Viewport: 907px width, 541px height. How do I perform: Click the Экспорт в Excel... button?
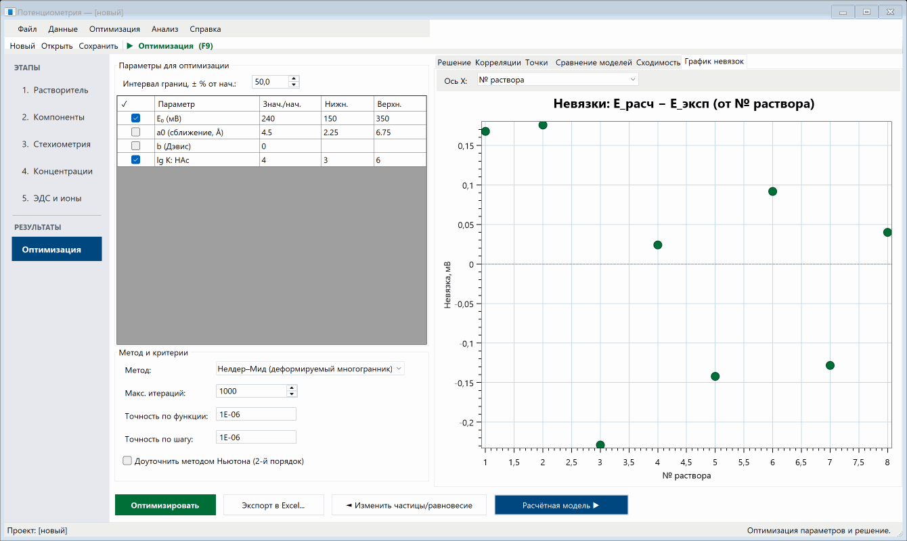point(273,505)
